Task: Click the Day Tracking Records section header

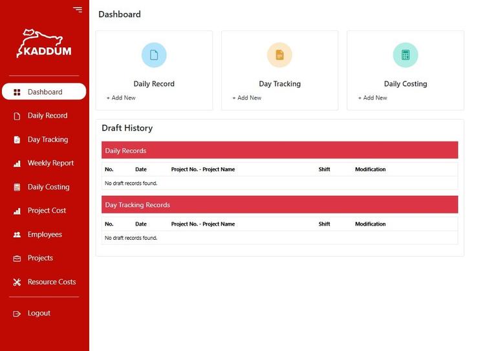Action: point(279,205)
